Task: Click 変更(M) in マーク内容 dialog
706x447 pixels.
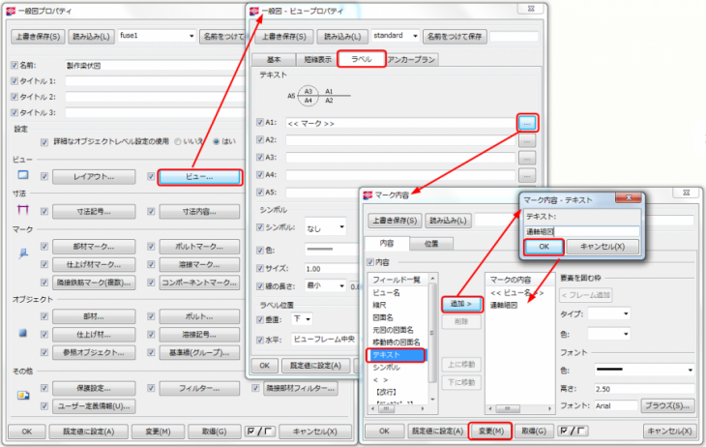Action: click(490, 431)
